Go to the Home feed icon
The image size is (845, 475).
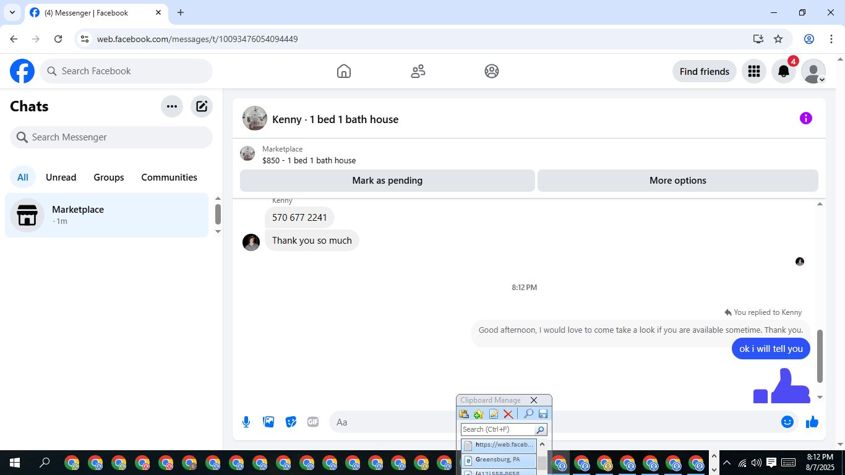(x=344, y=71)
